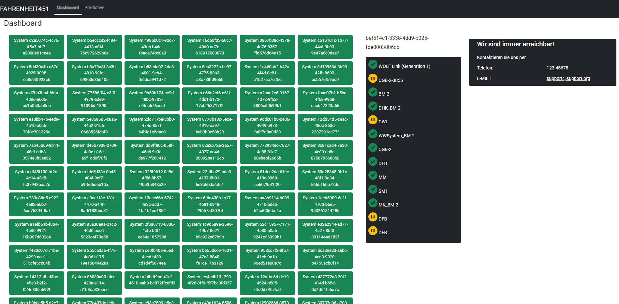Click the System b53e4a02 card
The height and width of the screenshot is (304, 619).
click(152, 73)
